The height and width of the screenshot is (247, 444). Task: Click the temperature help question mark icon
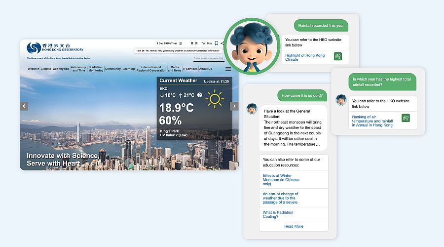pyautogui.click(x=200, y=95)
